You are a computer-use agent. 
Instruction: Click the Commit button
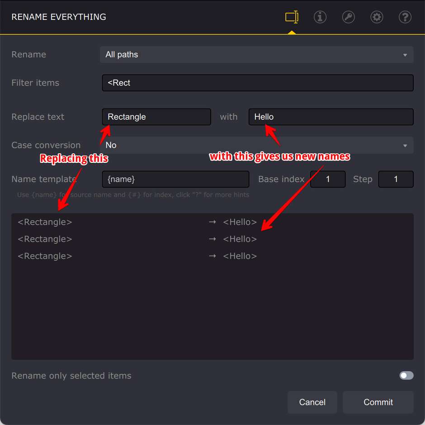(378, 402)
